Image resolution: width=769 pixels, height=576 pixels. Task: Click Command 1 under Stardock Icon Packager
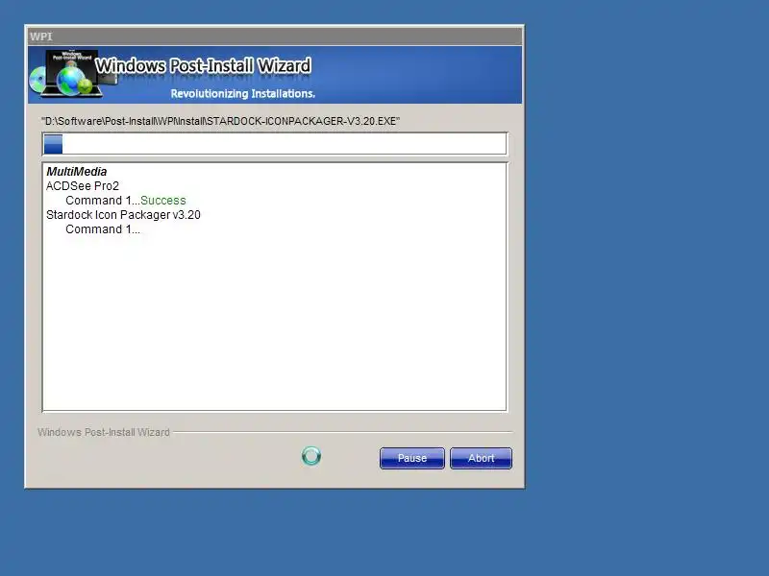(x=103, y=229)
